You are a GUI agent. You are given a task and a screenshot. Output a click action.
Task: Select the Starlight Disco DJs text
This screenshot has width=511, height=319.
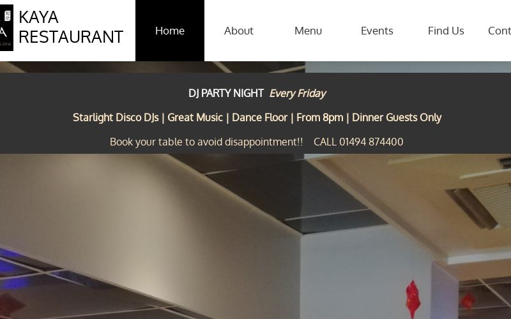[x=116, y=117]
